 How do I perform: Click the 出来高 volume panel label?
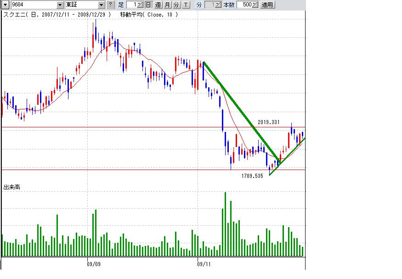[12, 187]
